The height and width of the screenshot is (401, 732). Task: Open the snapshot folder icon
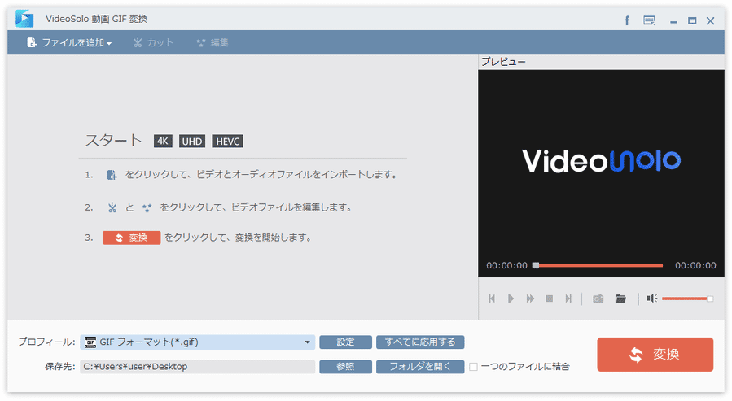[620, 299]
